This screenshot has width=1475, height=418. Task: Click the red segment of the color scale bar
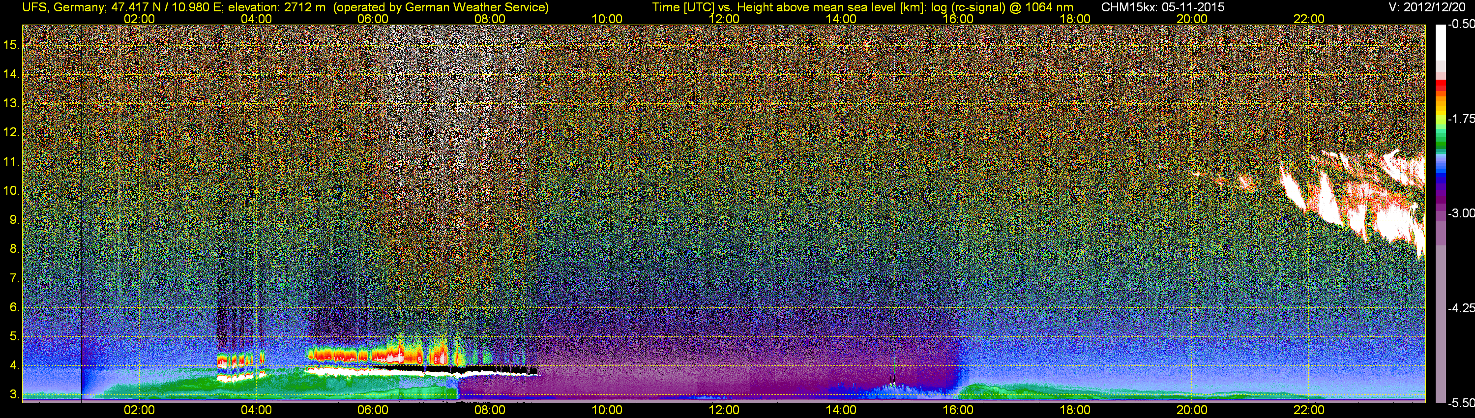click(1441, 86)
